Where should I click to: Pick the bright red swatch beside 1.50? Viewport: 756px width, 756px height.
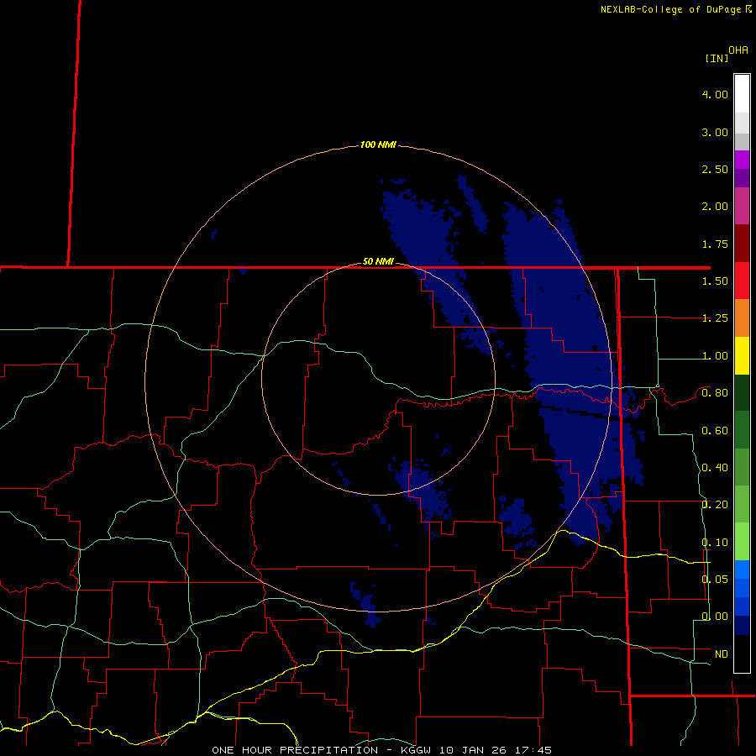pos(742,281)
